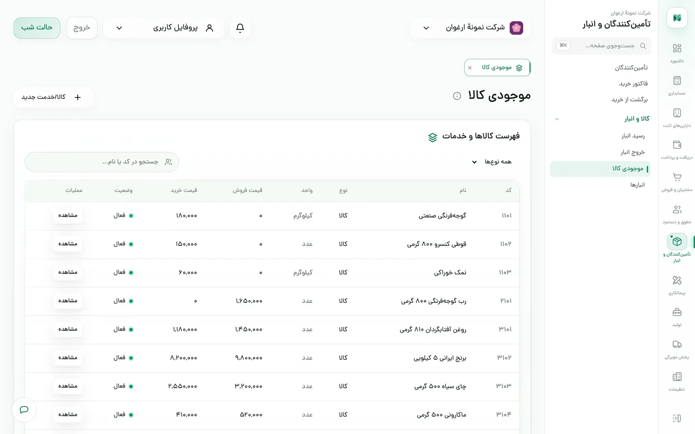Select the موجودی کالا open tab
Image resolution: width=695 pixels, height=434 pixels.
pyautogui.click(x=497, y=68)
